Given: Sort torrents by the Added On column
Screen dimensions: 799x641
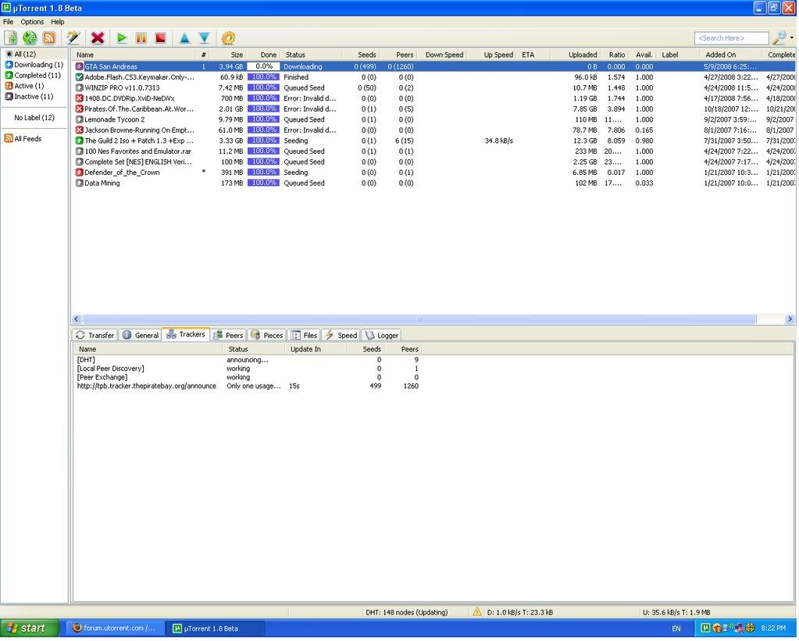Looking at the screenshot, I should [x=731, y=55].
